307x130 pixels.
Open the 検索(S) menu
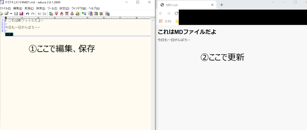[41, 8]
